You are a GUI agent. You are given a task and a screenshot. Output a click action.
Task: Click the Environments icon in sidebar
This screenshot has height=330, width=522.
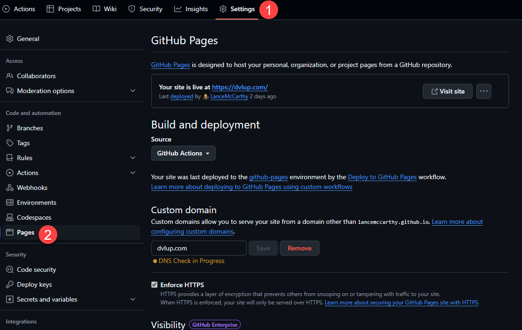[9, 202]
